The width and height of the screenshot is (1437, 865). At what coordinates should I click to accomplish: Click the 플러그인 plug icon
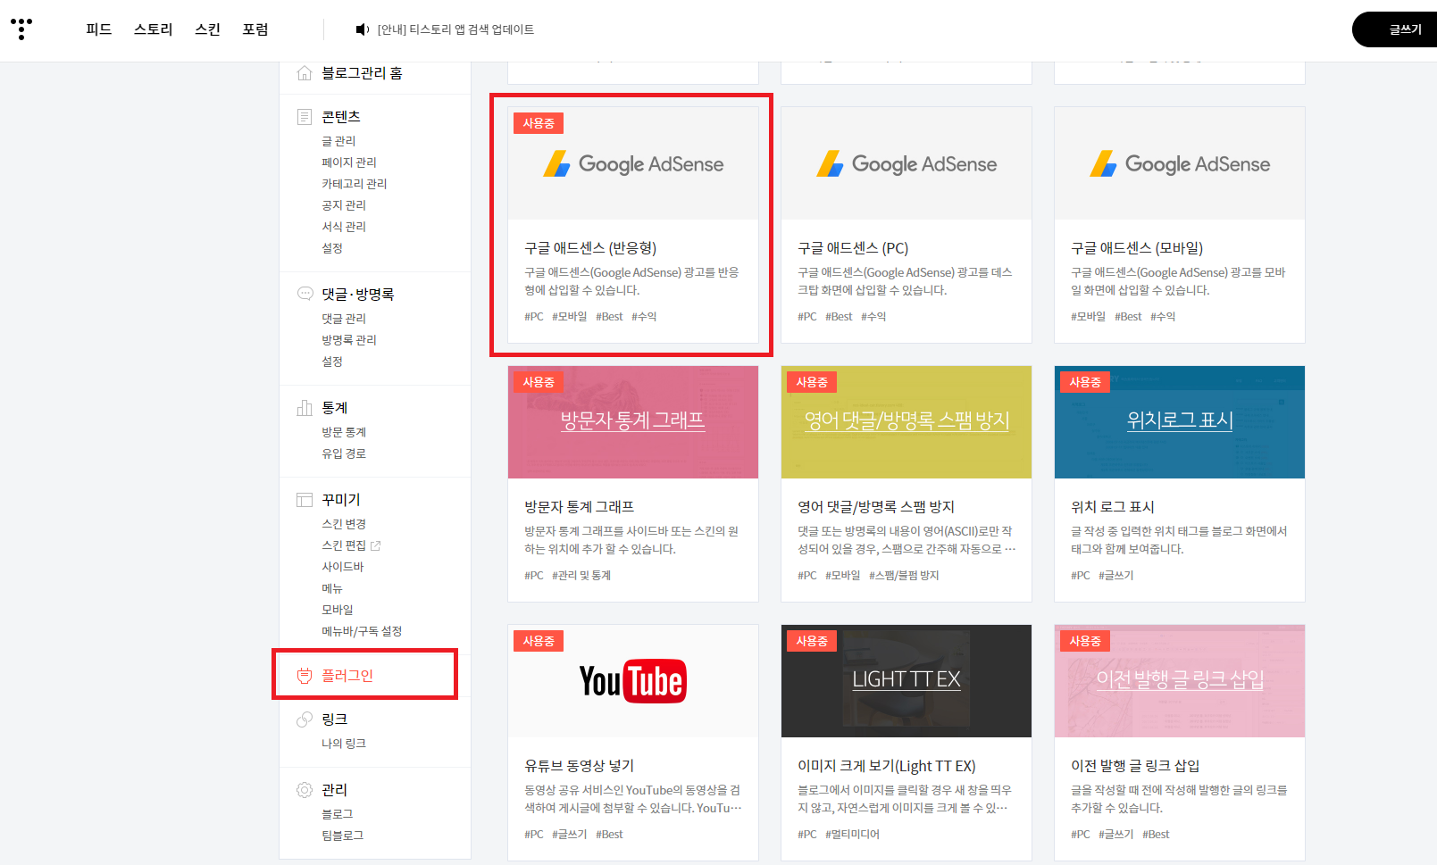point(305,676)
